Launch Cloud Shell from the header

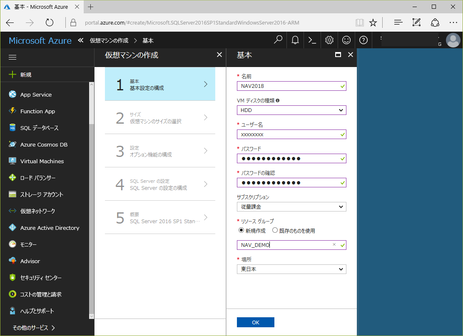click(x=312, y=40)
